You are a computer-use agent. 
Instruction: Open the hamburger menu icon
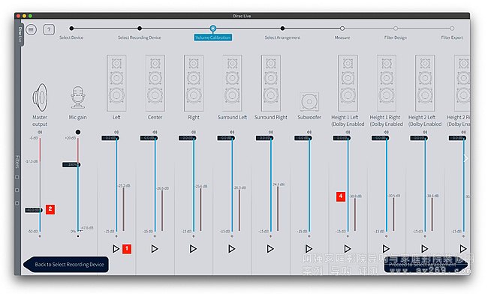pos(31,29)
